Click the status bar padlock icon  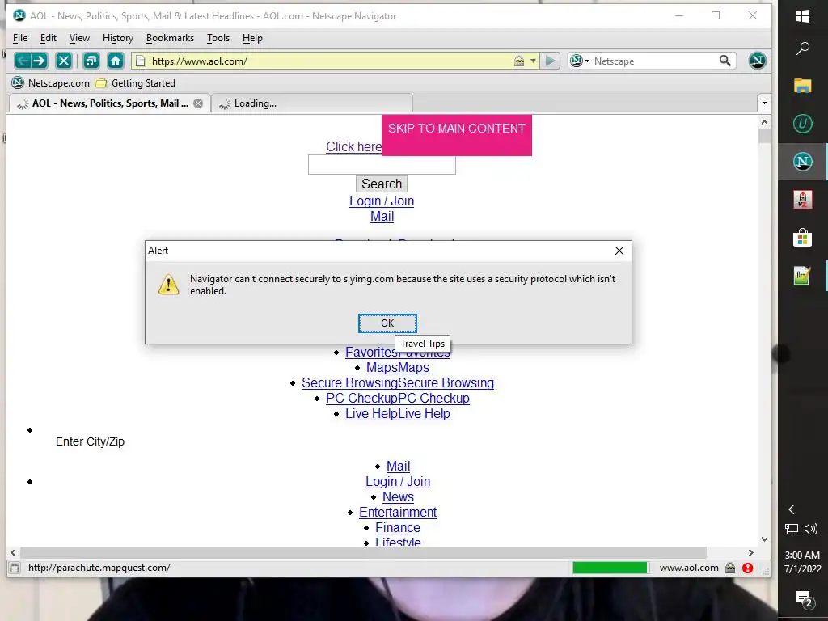coord(730,568)
